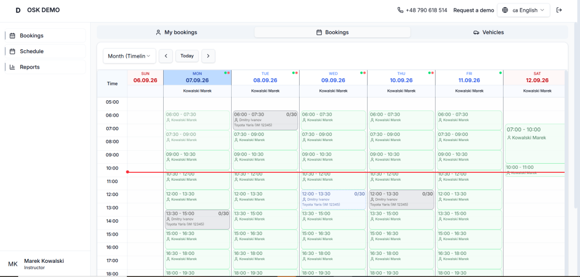Screen dimensions: 580x277
Task: Go to next period with right chevron
Action: (x=208, y=56)
